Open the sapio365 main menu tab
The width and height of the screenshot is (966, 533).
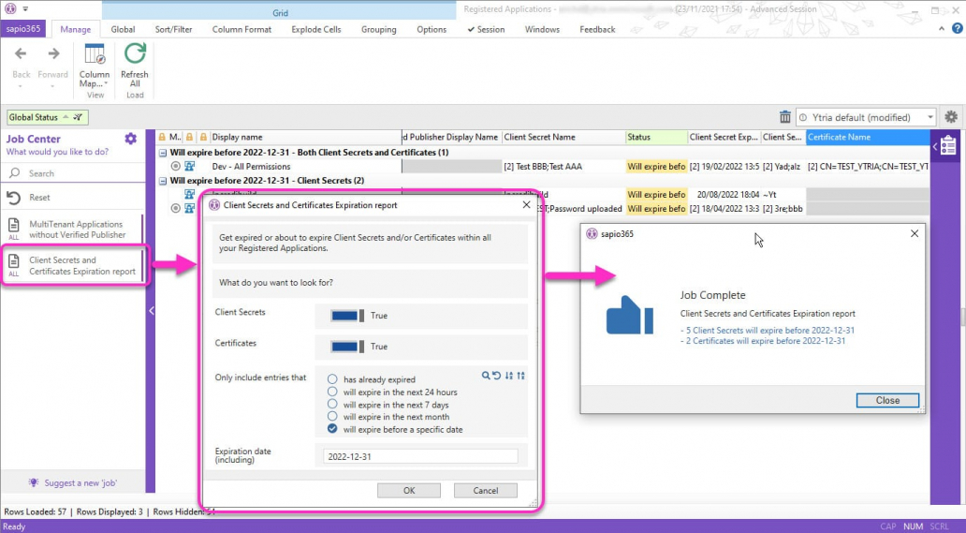click(x=23, y=29)
